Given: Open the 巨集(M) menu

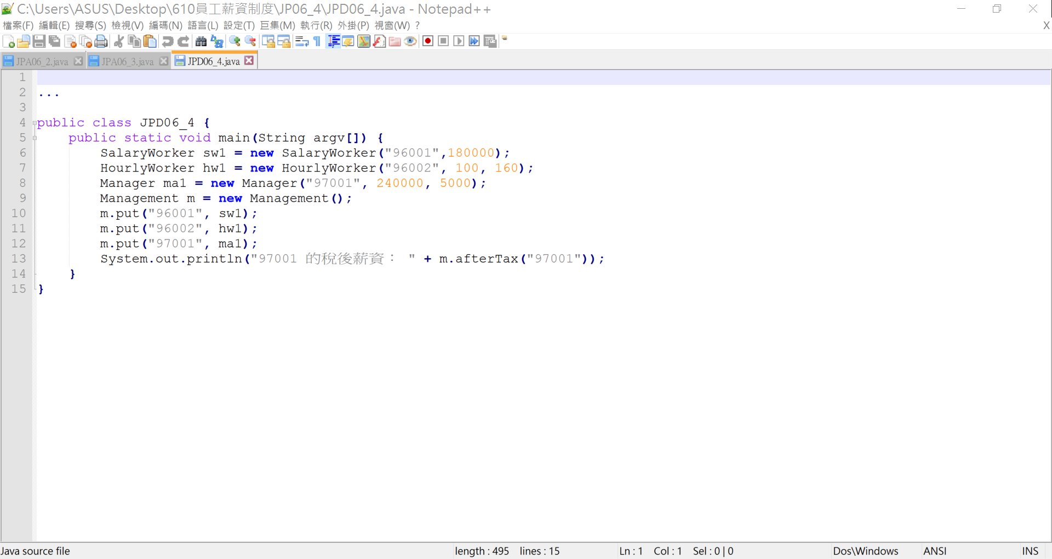Looking at the screenshot, I should click(x=277, y=25).
